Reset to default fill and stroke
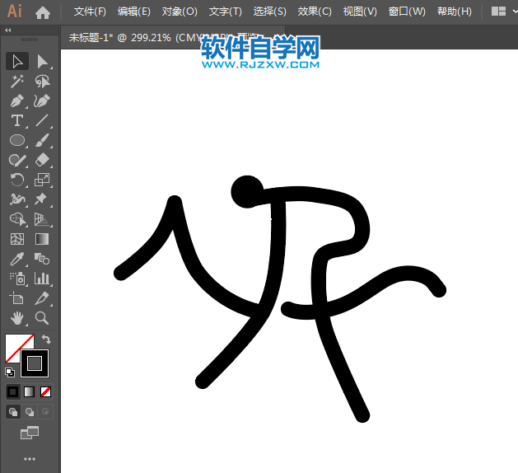 10,372
